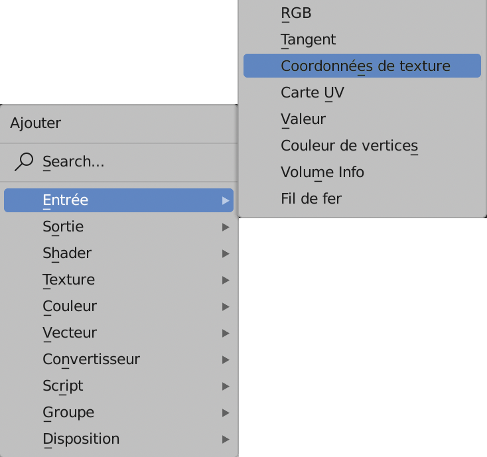Add a Tangent input node

[309, 40]
